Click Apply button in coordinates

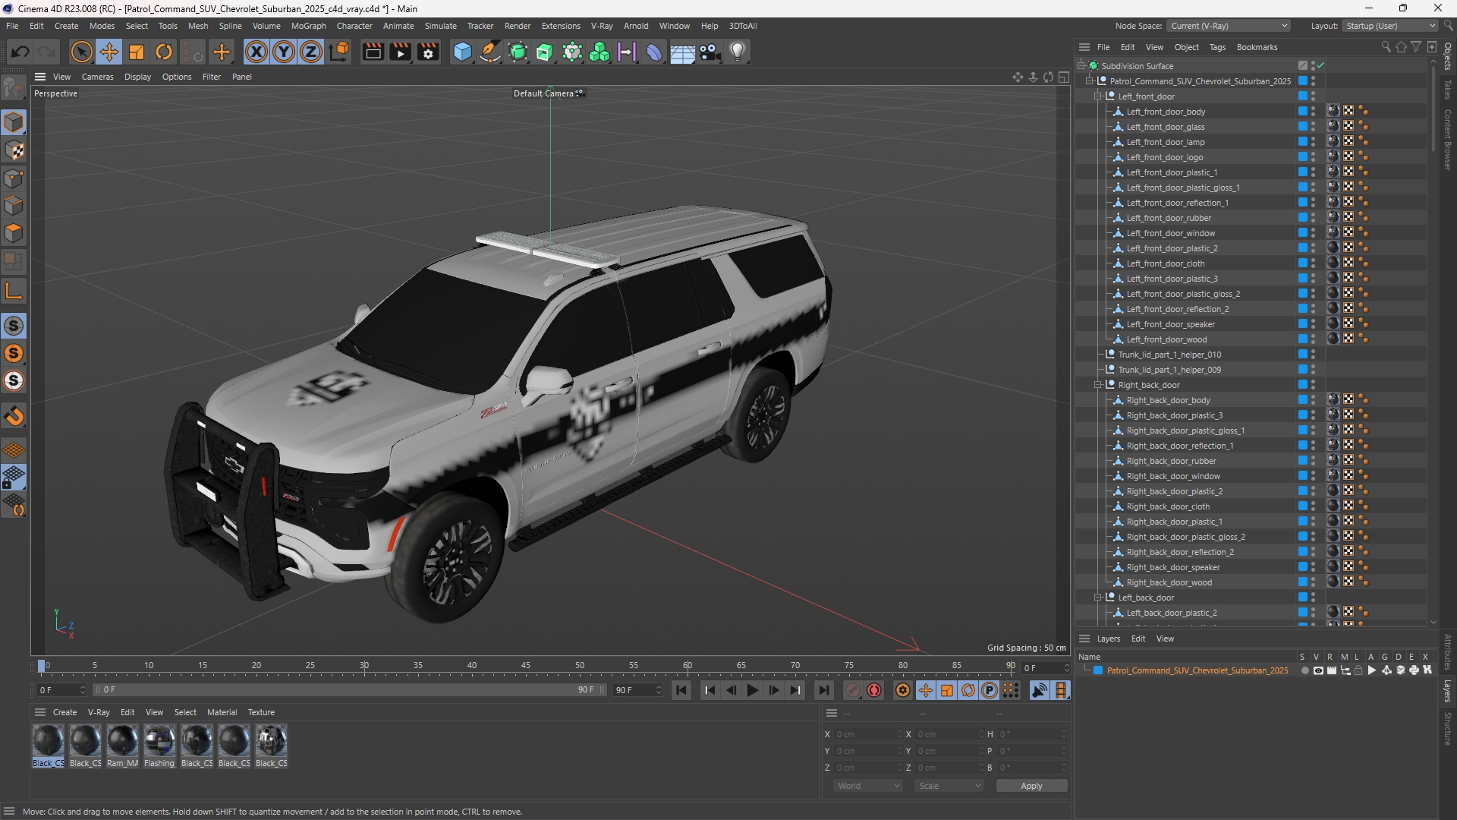coord(1031,786)
